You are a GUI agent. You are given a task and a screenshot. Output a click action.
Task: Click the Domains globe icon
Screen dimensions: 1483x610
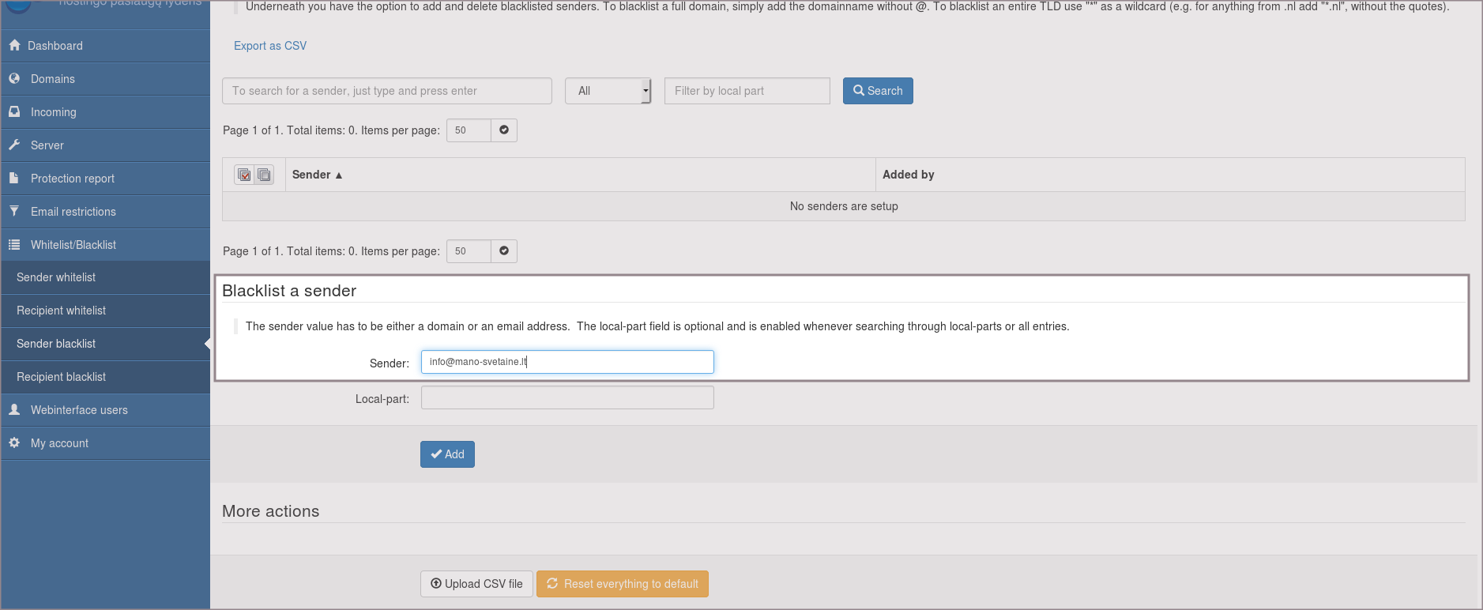point(14,79)
